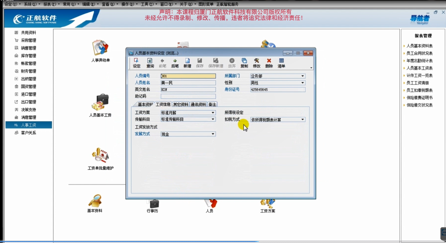Screen dimensions: 446x243
Task: Select 人事工资 in the left sidebar
Action: [29, 125]
